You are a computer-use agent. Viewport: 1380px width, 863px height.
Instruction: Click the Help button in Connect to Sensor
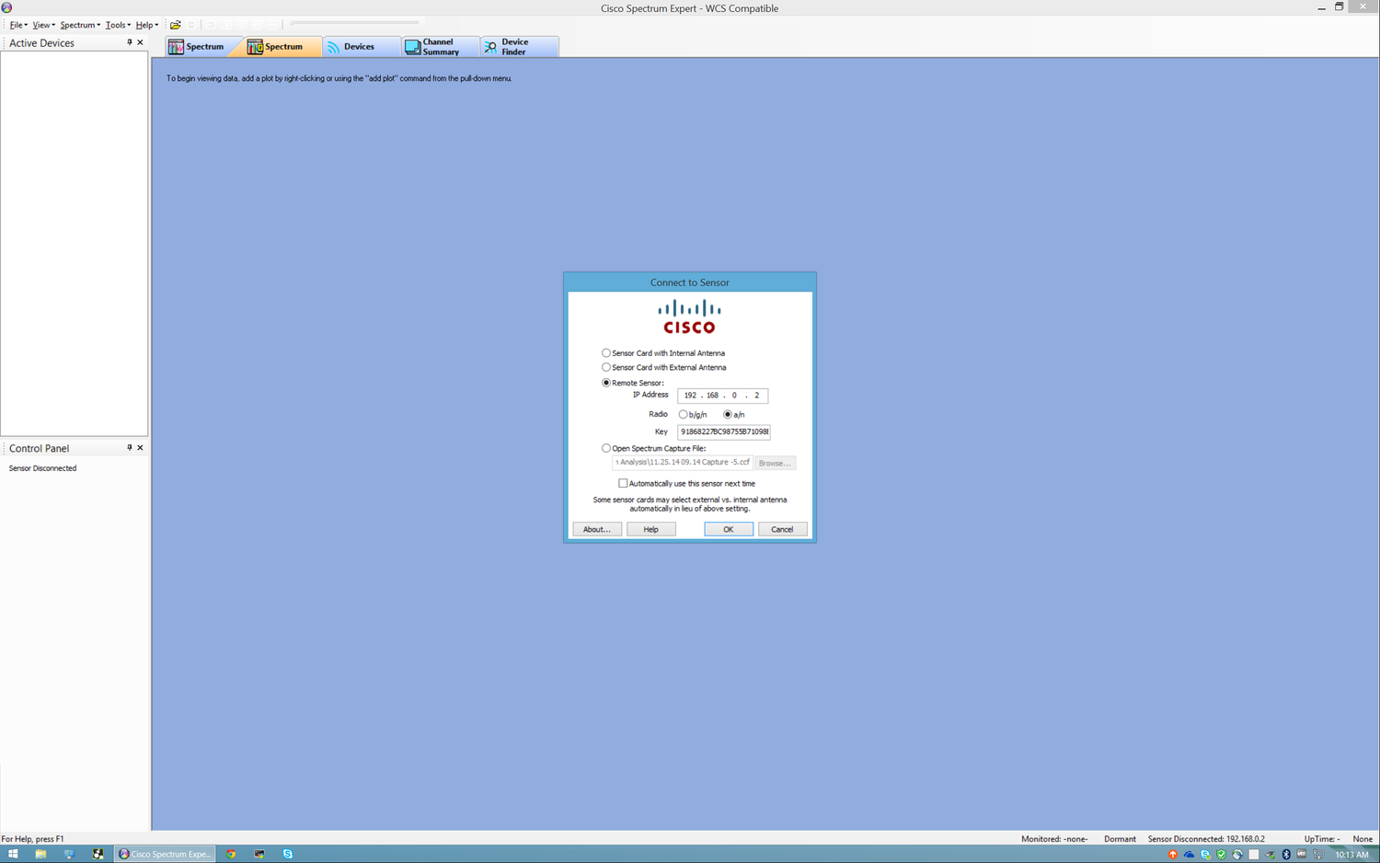pos(650,529)
